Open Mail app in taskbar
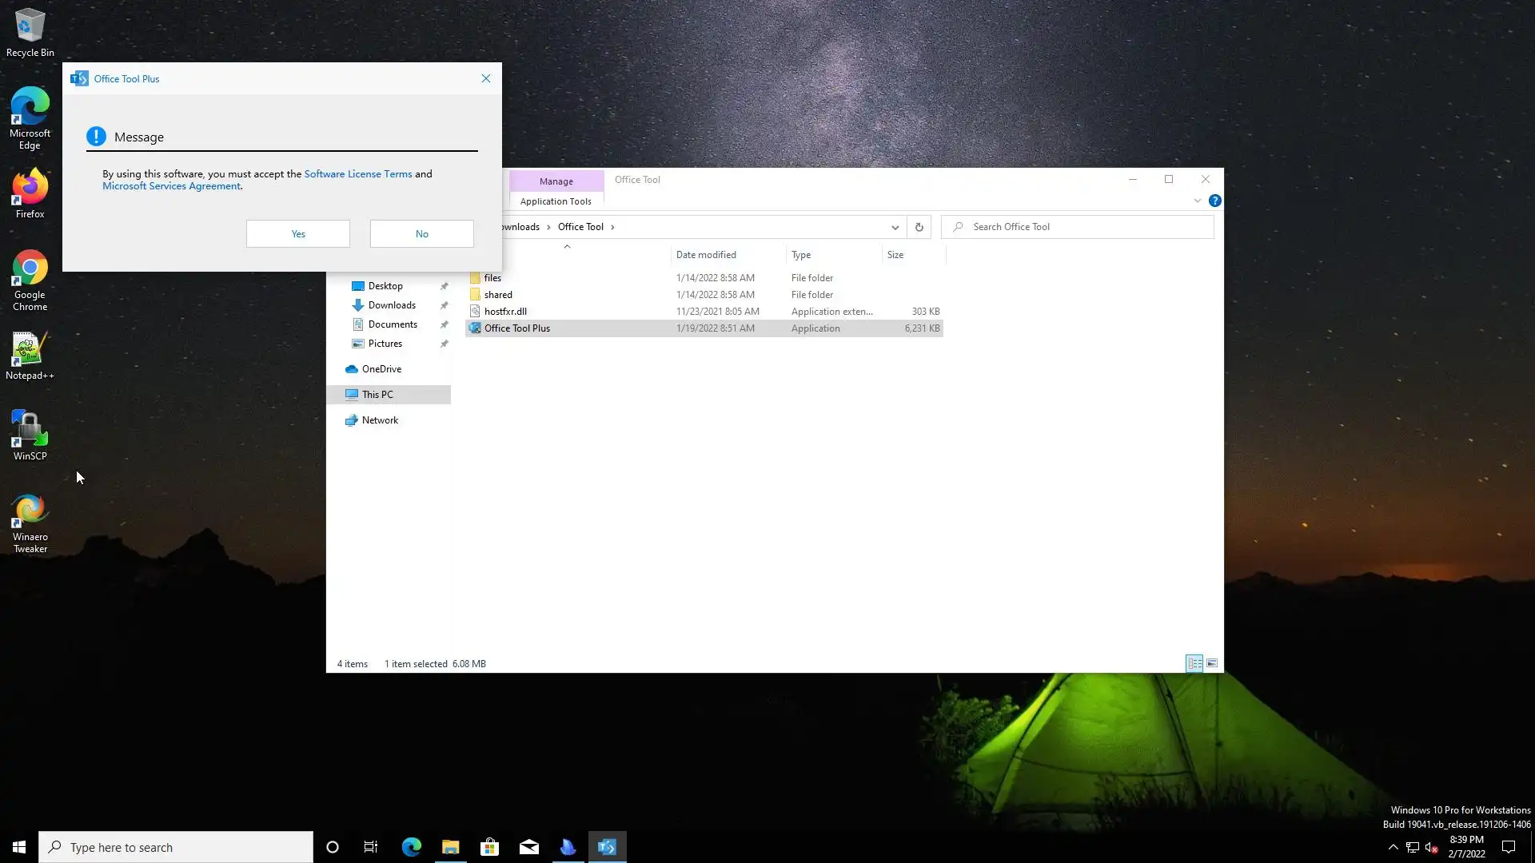The image size is (1535, 863). click(529, 847)
